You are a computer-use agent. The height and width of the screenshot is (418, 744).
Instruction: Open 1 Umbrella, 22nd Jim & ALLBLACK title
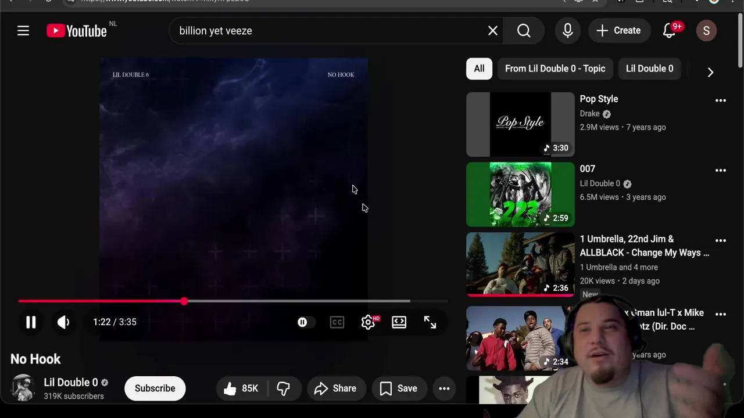pos(644,246)
